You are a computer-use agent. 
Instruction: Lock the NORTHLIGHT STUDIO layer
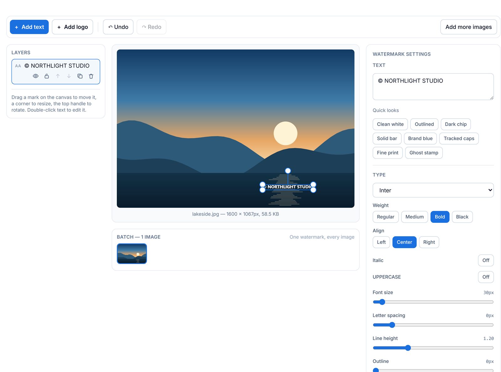pyautogui.click(x=47, y=76)
